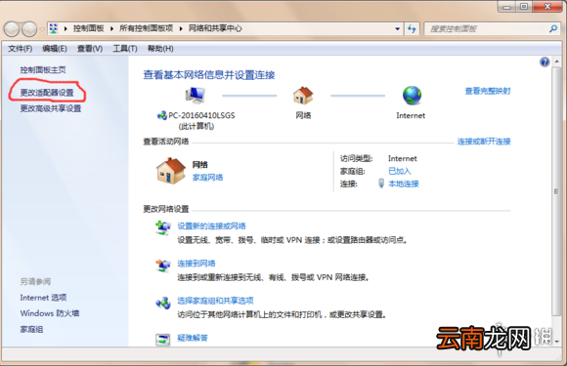
Task: Open Internet 选项 under 另请参阅
Action: click(43, 298)
